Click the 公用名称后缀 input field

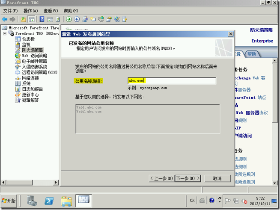click(172, 81)
